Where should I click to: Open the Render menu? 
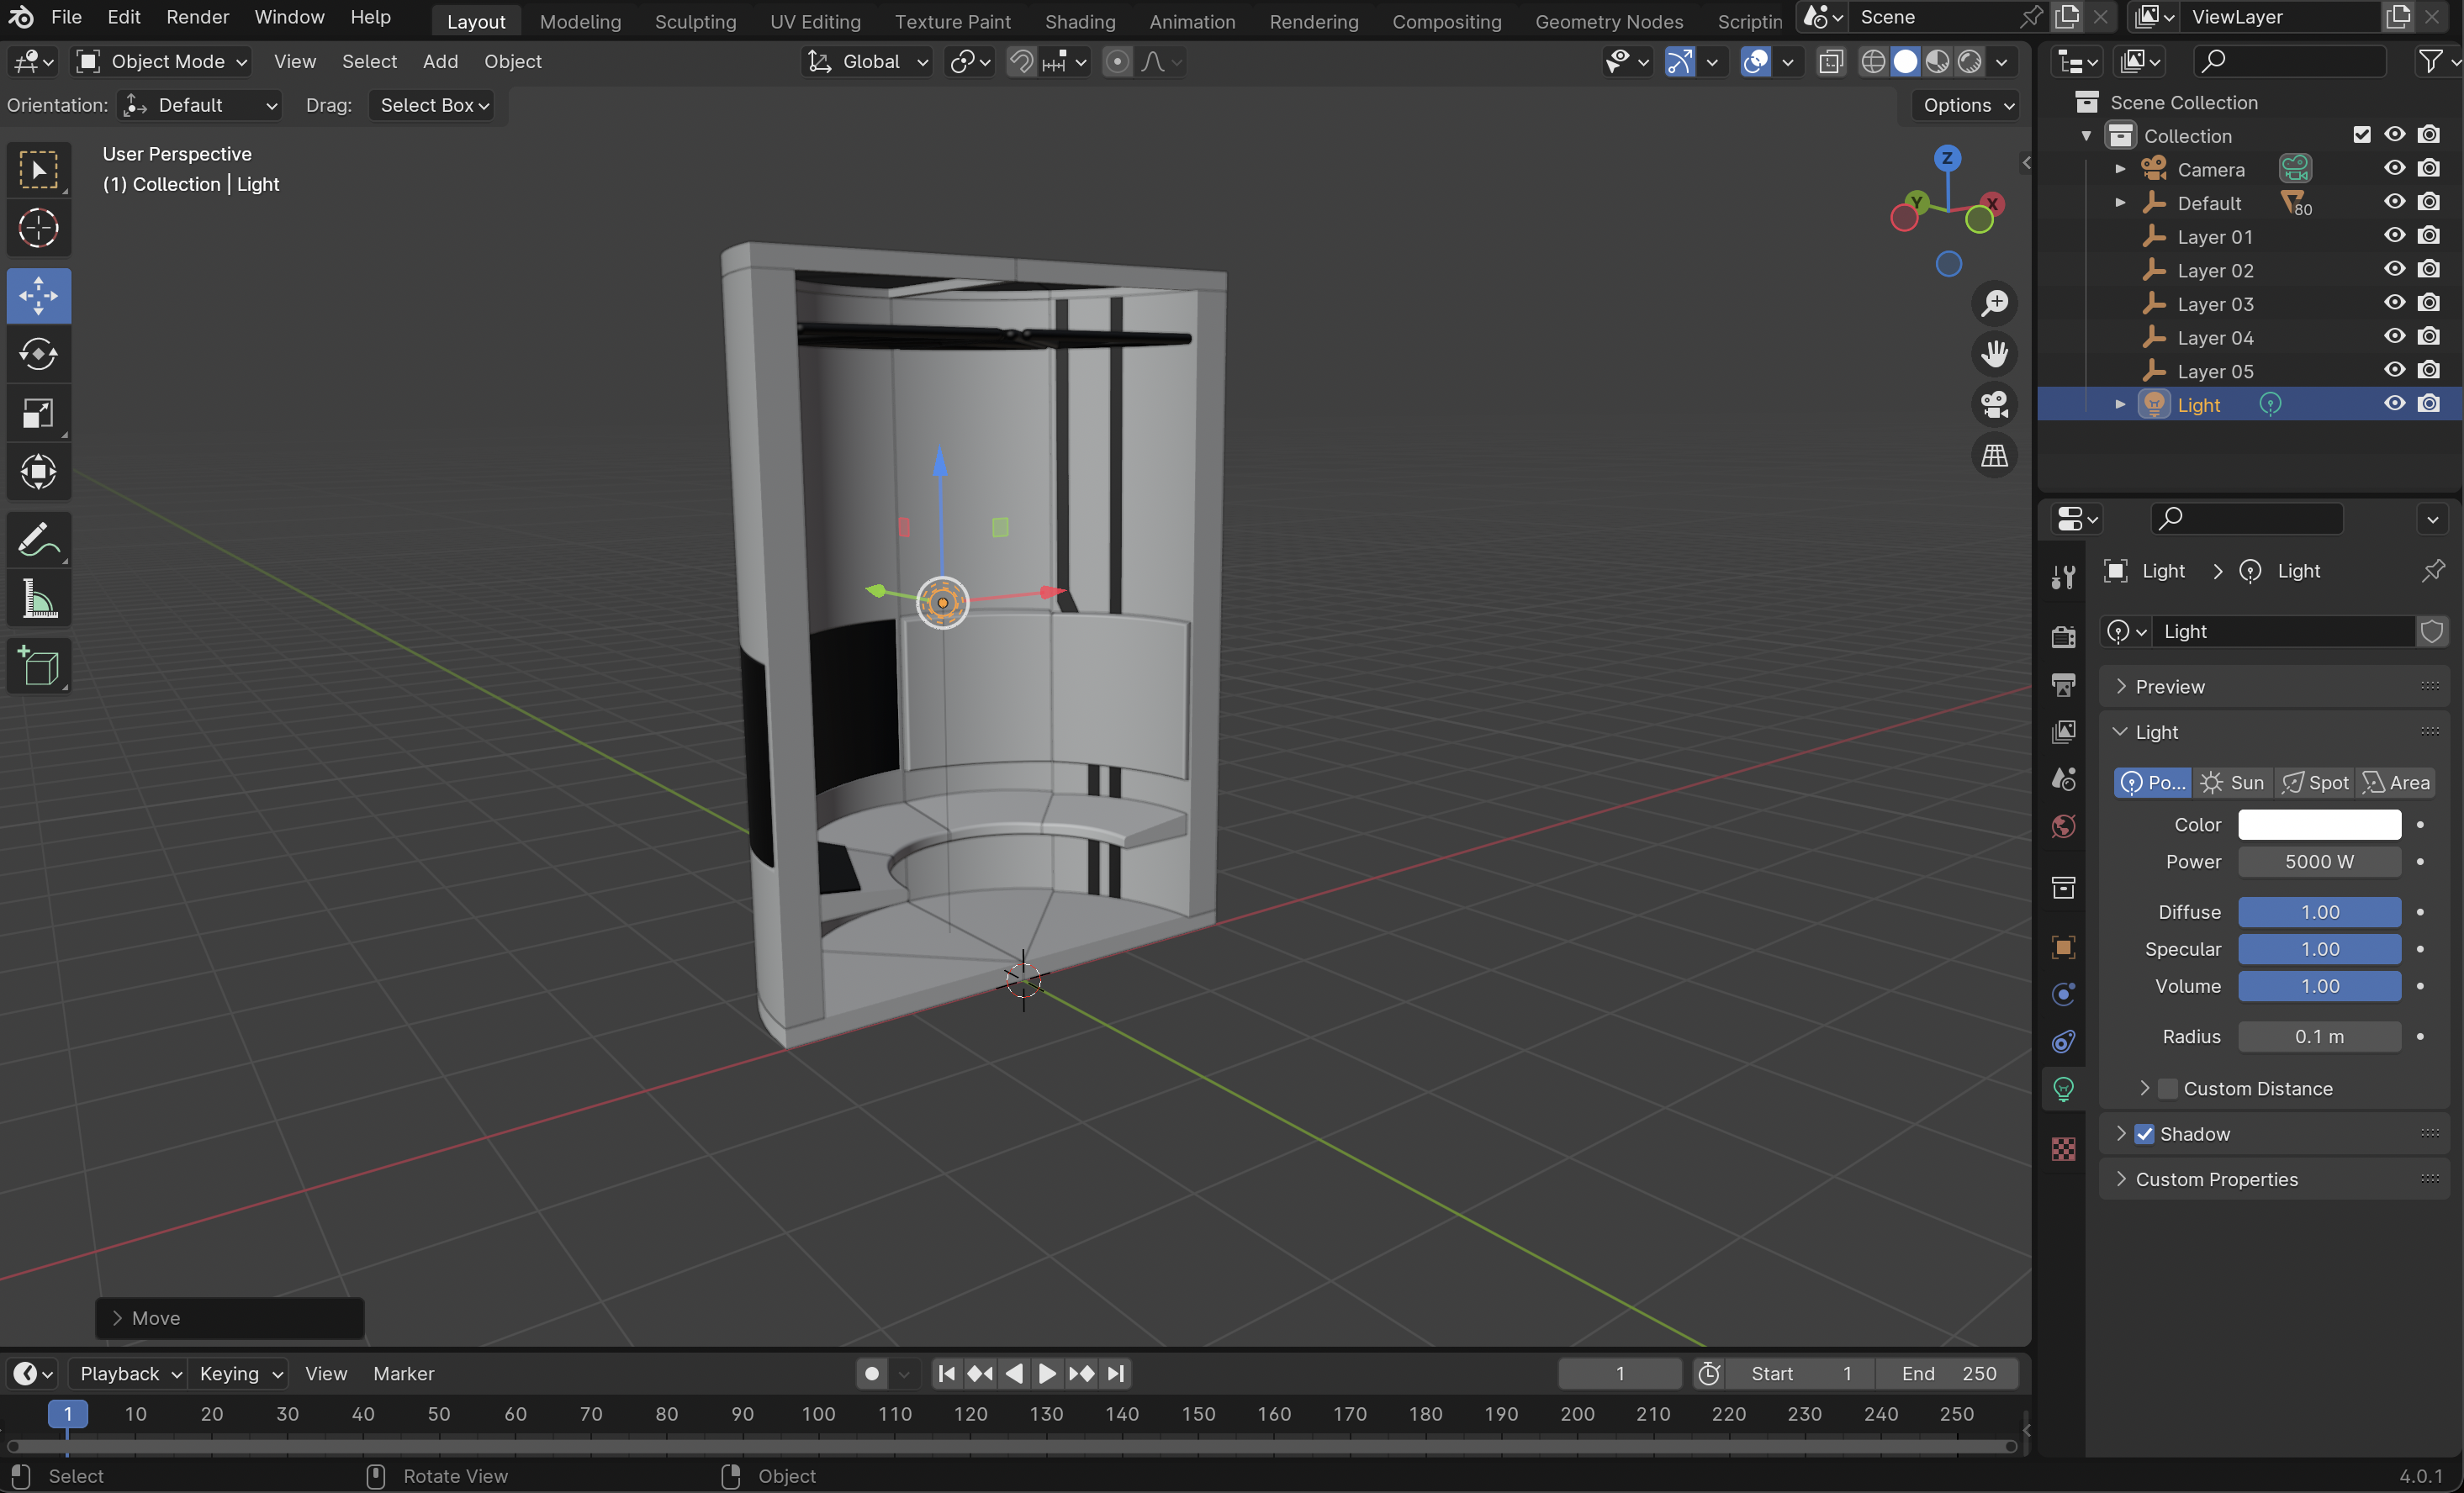197,17
